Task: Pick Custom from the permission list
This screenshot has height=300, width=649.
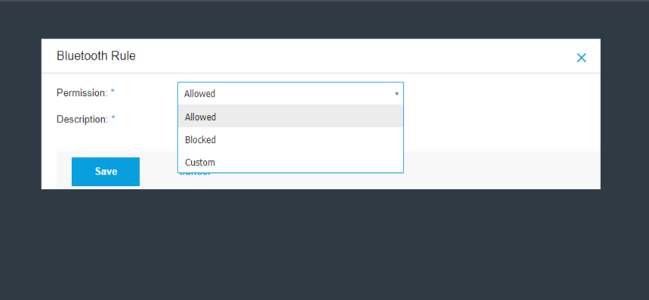Action: pyautogui.click(x=291, y=162)
